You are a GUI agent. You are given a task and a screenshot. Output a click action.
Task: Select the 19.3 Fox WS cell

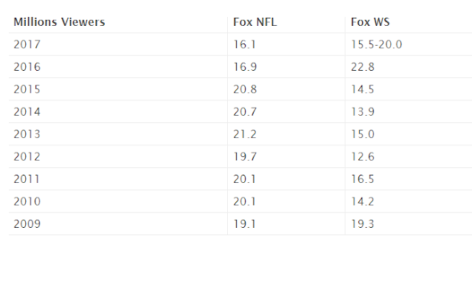(x=363, y=224)
